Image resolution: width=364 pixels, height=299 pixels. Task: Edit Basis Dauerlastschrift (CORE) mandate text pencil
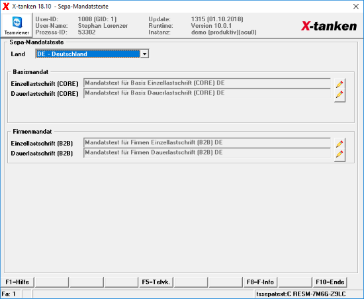(340, 95)
